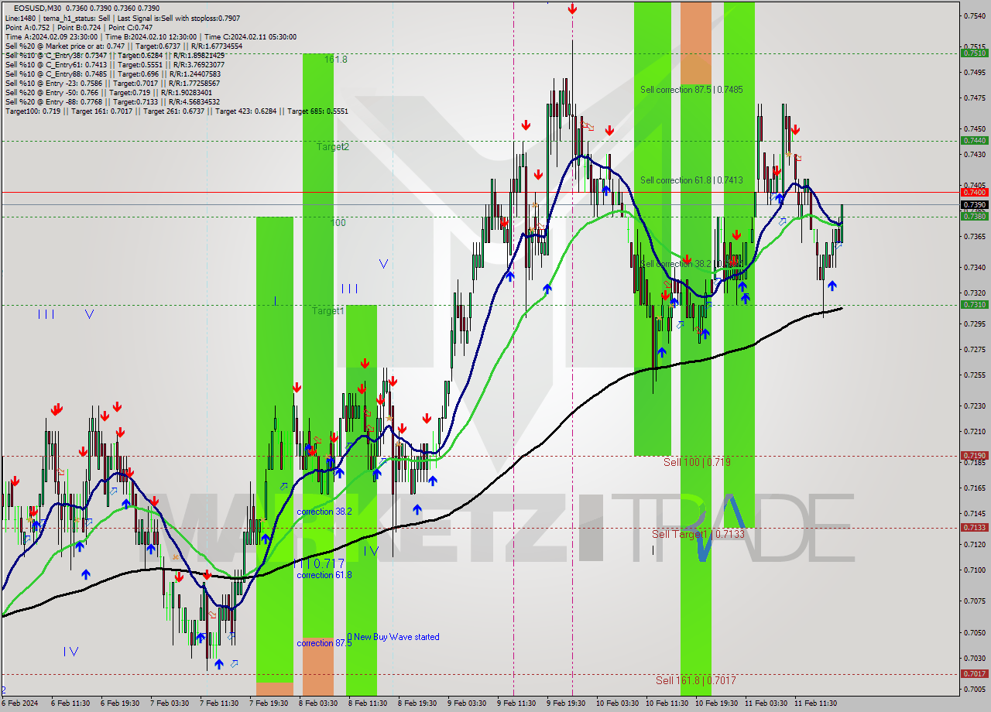The image size is (991, 712).
Task: Click the '9 Feb 19:30' time label
Action: pos(566,703)
